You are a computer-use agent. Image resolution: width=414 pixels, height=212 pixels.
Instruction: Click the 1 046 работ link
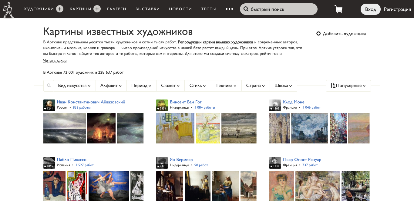[x=311, y=107]
